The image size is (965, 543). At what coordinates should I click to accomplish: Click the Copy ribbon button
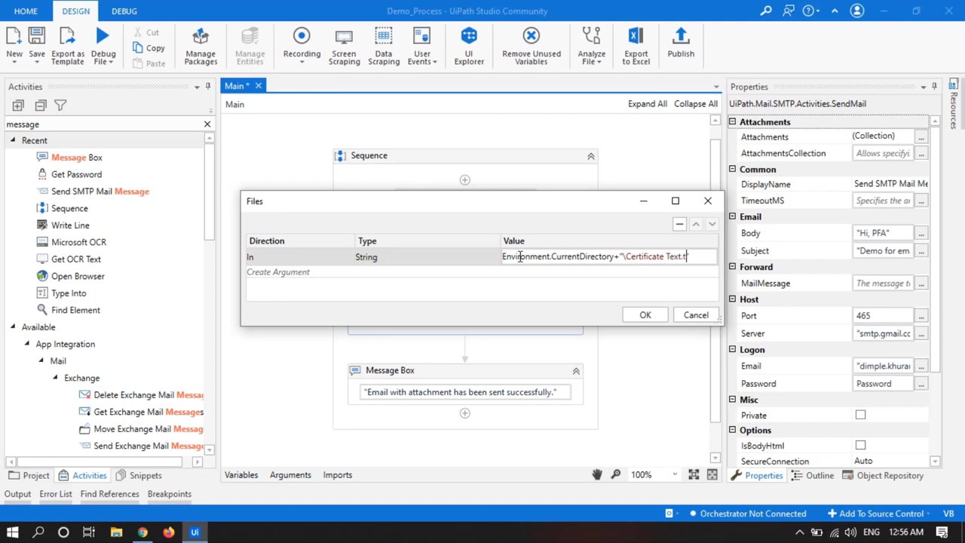pyautogui.click(x=148, y=48)
